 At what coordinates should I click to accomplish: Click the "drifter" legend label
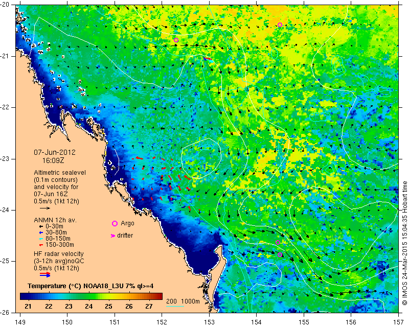[125, 236]
